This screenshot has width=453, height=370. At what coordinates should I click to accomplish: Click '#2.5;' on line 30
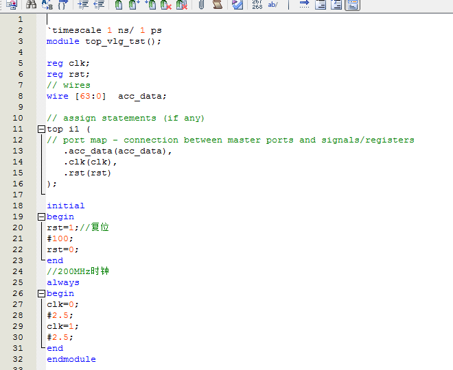point(60,337)
